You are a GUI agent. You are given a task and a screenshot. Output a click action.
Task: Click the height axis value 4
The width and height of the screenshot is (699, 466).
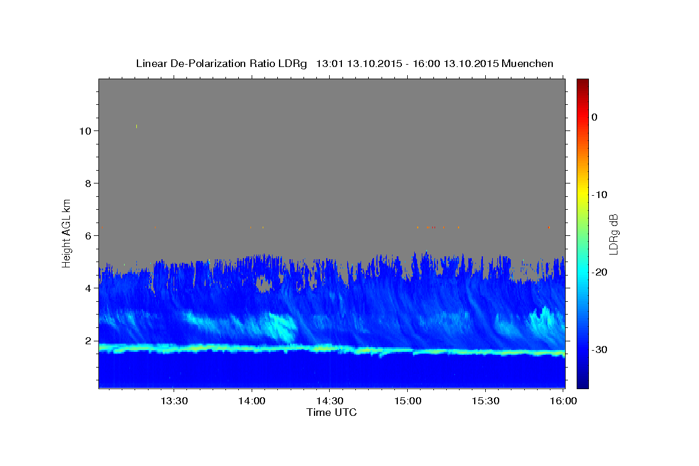tap(89, 288)
